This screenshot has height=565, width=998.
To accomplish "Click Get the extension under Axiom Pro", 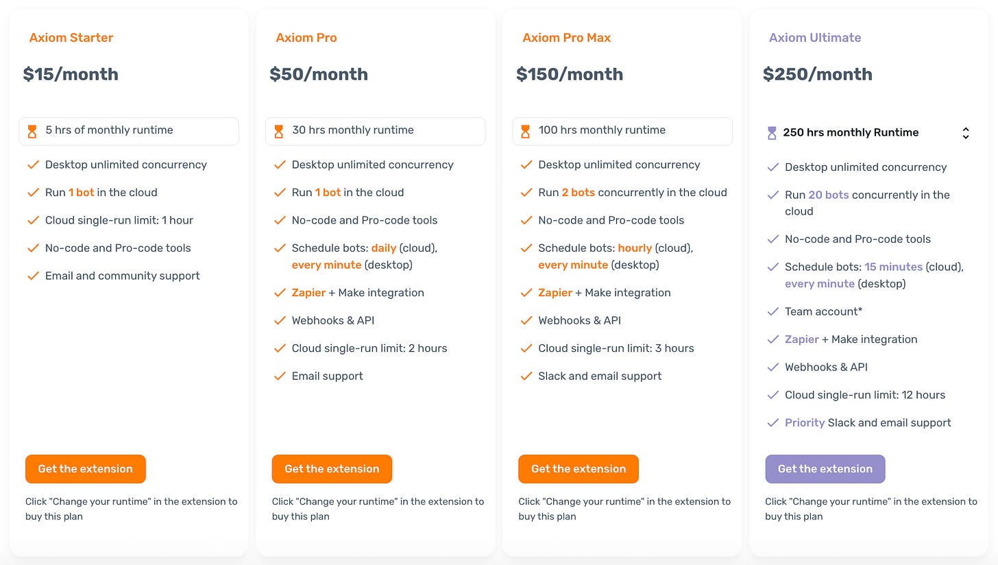I will click(x=332, y=469).
